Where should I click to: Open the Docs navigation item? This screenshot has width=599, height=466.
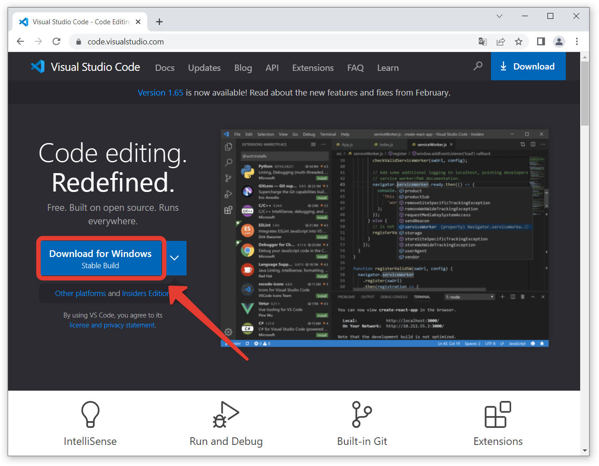click(165, 68)
